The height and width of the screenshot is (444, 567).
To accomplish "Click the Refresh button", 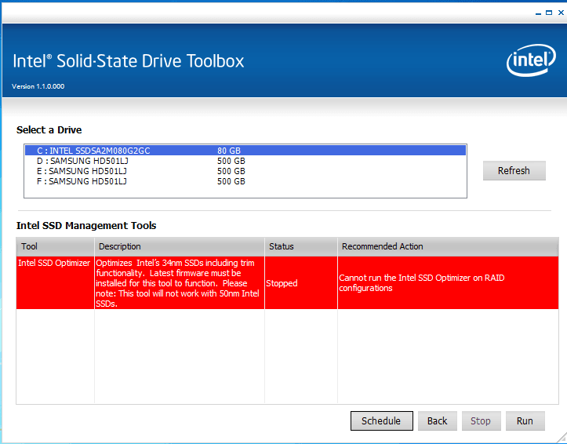I will 514,171.
